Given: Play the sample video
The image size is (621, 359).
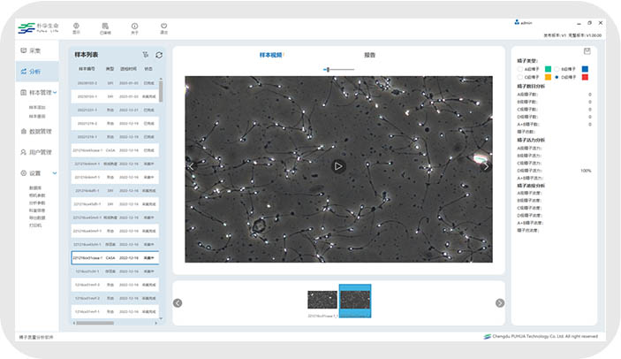Looking at the screenshot, I should click(x=337, y=165).
